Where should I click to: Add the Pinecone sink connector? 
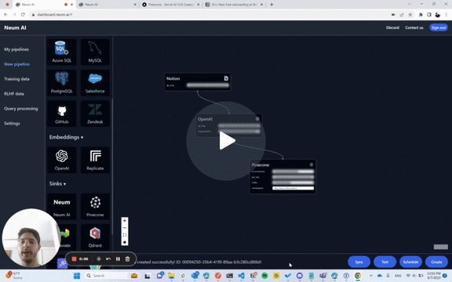(x=95, y=207)
